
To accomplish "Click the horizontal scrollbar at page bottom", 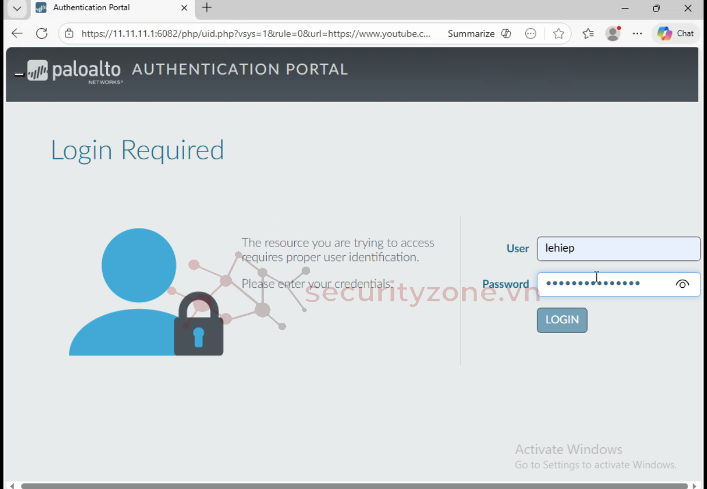I will point(344,486).
